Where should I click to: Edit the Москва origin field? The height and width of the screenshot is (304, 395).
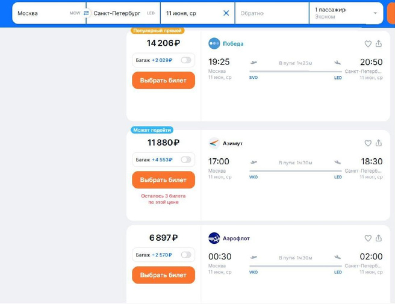pos(42,13)
